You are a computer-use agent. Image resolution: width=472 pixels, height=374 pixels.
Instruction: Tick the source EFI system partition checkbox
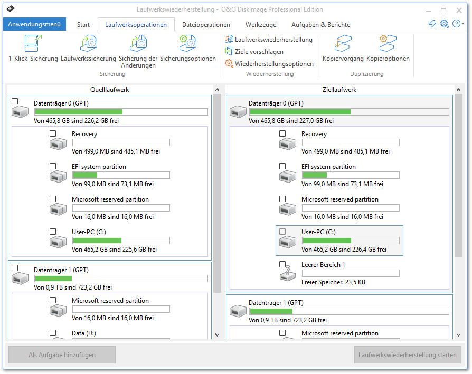pyautogui.click(x=53, y=166)
